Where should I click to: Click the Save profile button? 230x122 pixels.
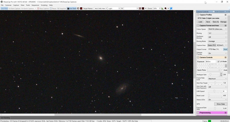point(208,22)
